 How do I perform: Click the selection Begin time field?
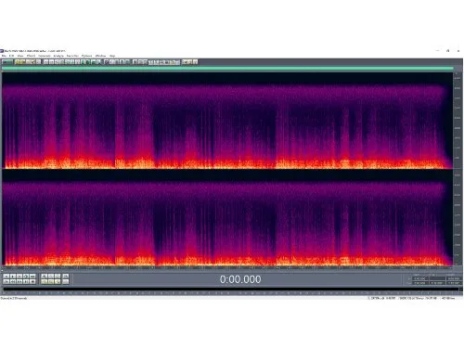click(x=420, y=278)
